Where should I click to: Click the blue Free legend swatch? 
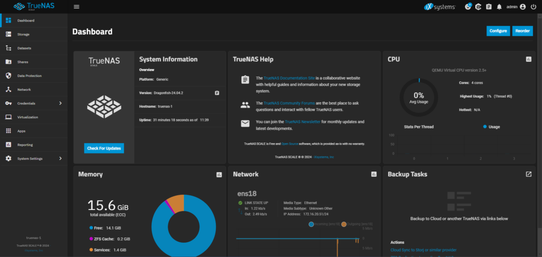(x=91, y=228)
